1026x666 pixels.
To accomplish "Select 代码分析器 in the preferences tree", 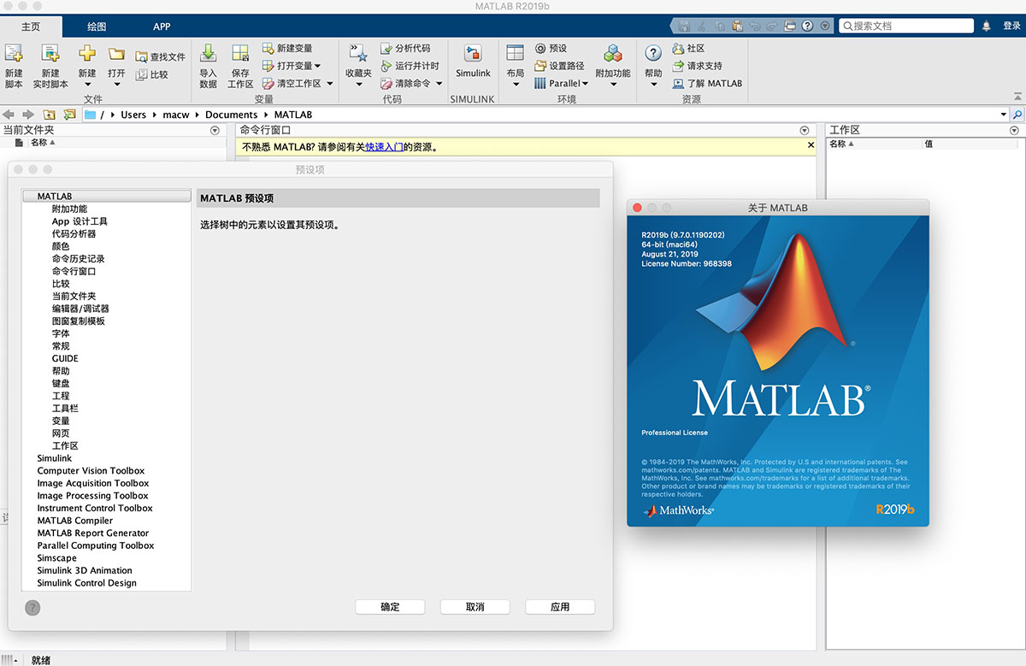I will (74, 233).
